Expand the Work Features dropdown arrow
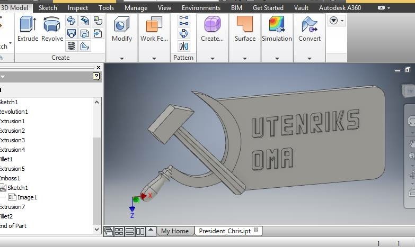The height and width of the screenshot is (247, 415). [154, 58]
